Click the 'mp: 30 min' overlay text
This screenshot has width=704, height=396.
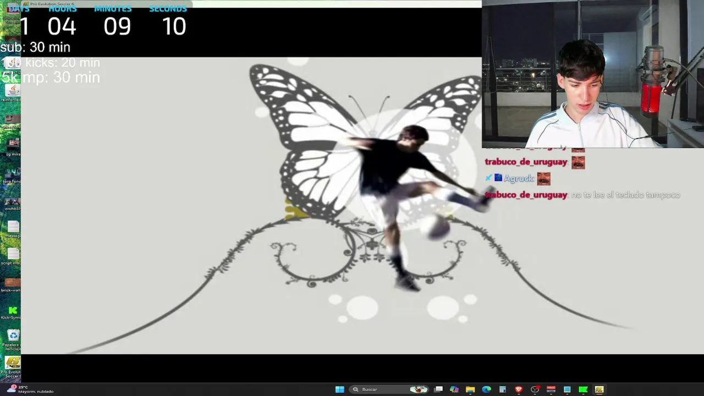[x=61, y=78]
